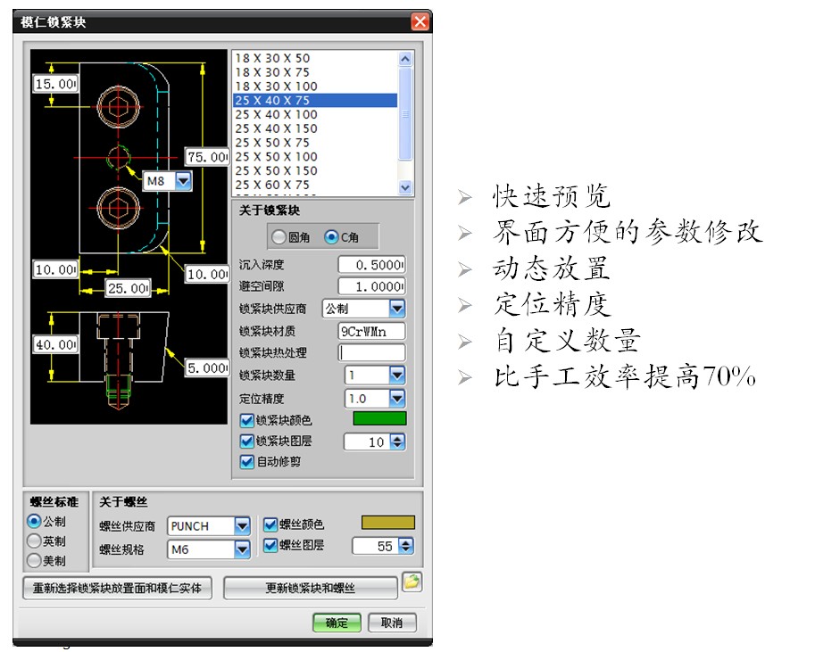
Task: Choose 18 X 30 X 75 size entry
Action: point(272,72)
